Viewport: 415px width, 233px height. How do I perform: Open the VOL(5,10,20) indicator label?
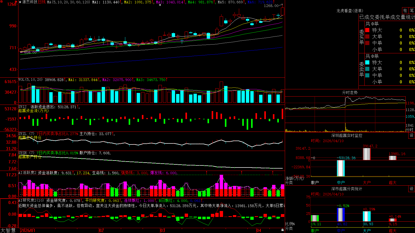(x=30, y=80)
